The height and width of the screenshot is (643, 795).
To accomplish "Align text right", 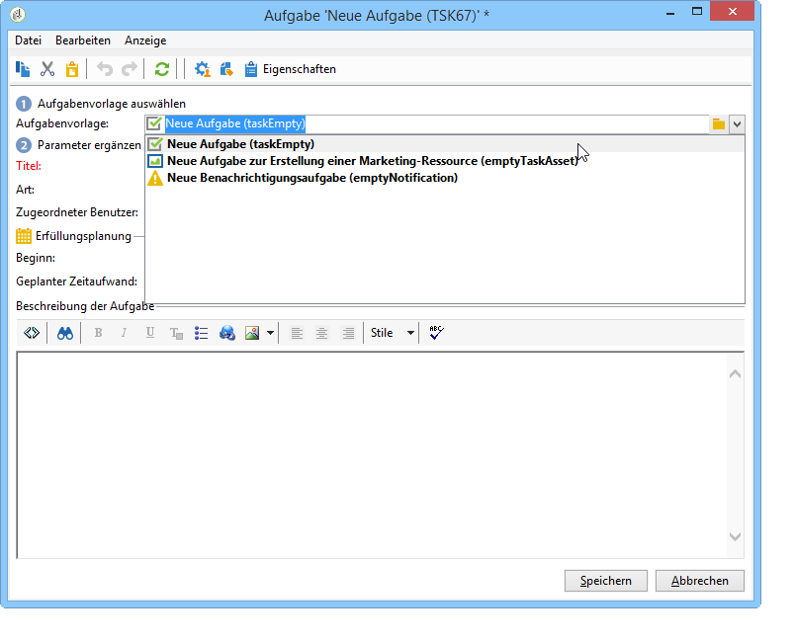I will tap(348, 333).
